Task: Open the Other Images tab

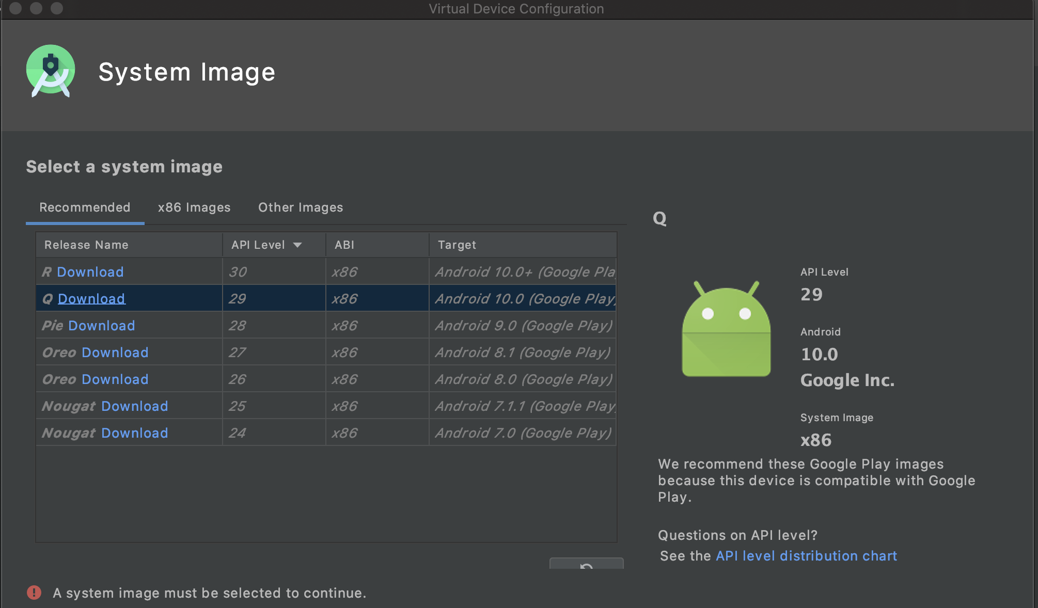Action: [301, 207]
